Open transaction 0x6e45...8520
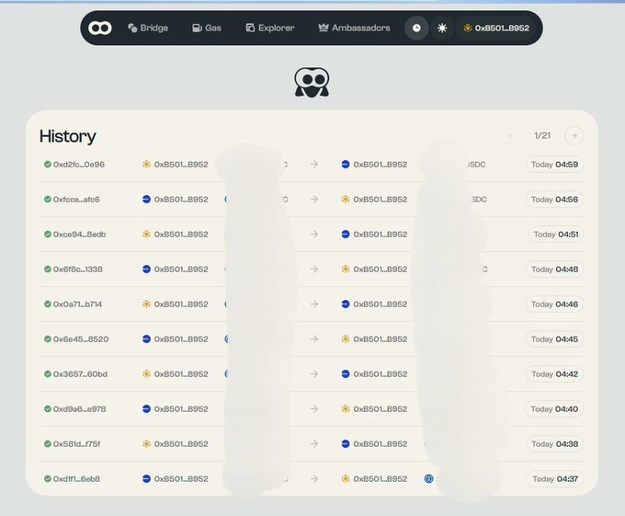 (x=81, y=339)
